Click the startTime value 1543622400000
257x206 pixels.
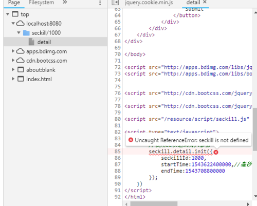211,164
